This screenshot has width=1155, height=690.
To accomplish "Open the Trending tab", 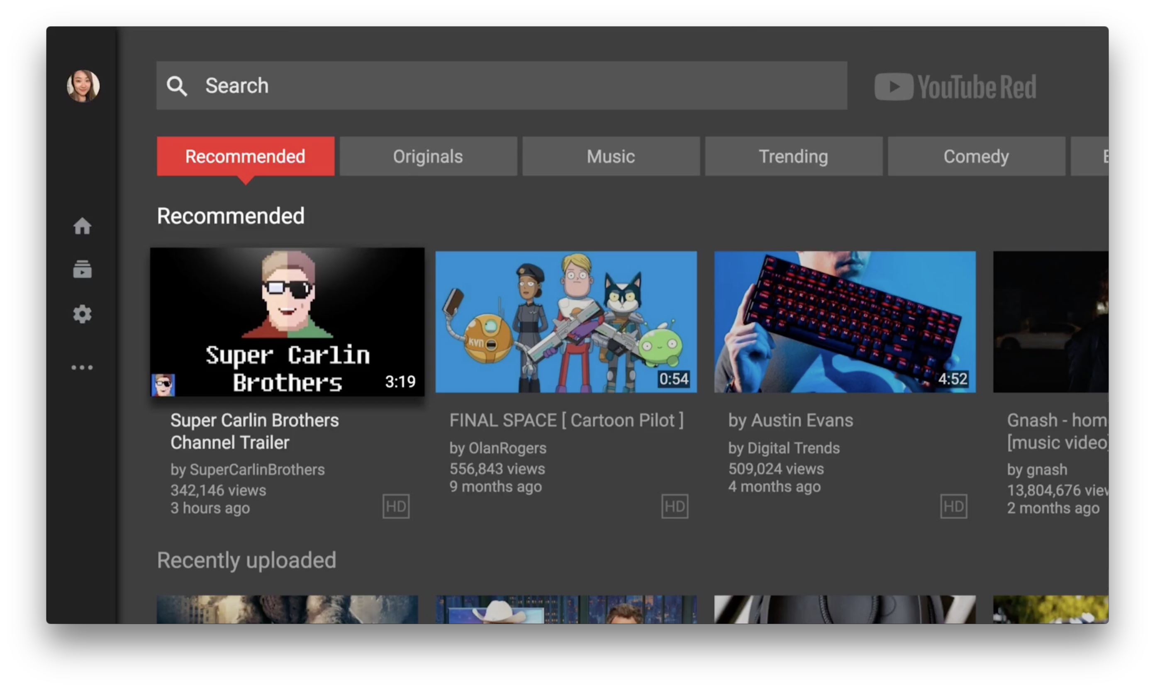I will 794,156.
